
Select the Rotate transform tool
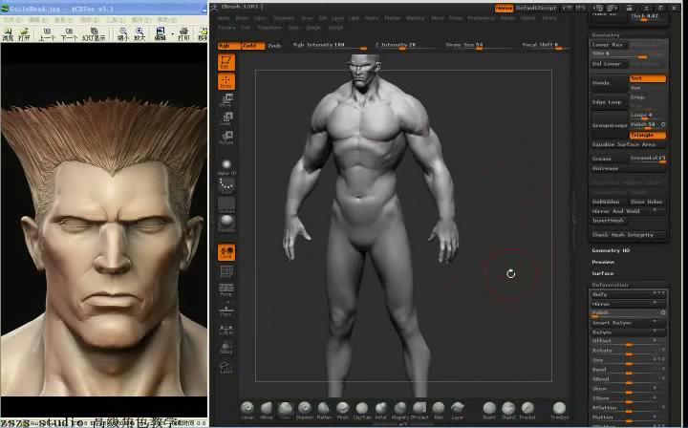[x=226, y=138]
